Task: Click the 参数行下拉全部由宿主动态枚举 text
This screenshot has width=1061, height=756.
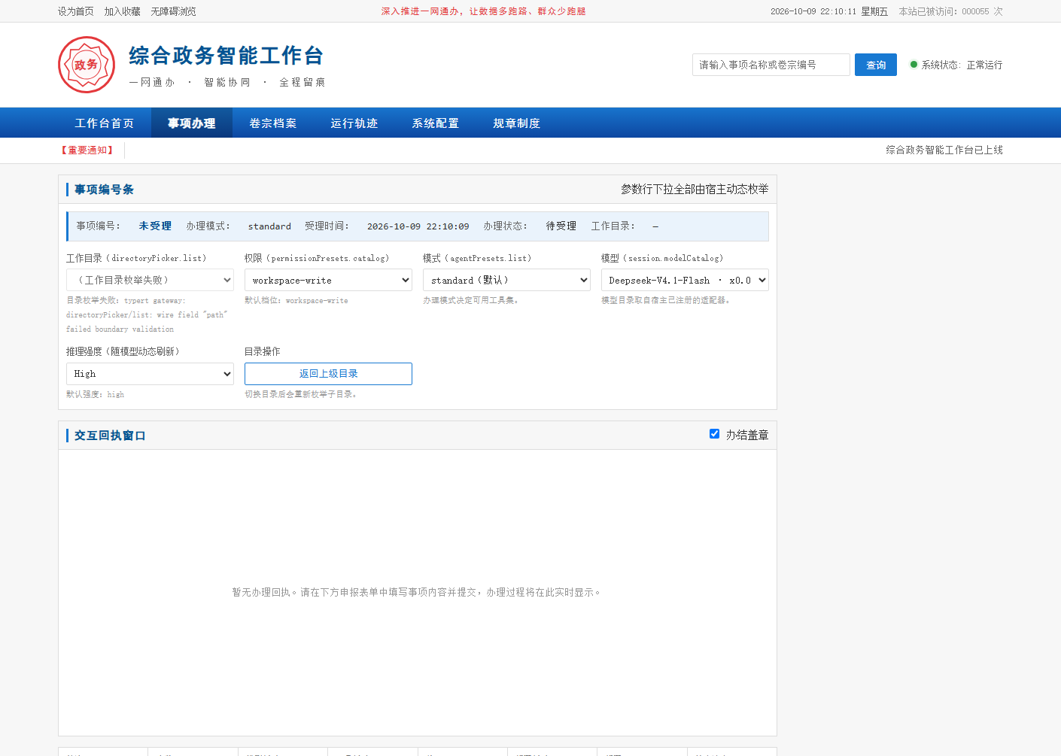Action: [695, 190]
